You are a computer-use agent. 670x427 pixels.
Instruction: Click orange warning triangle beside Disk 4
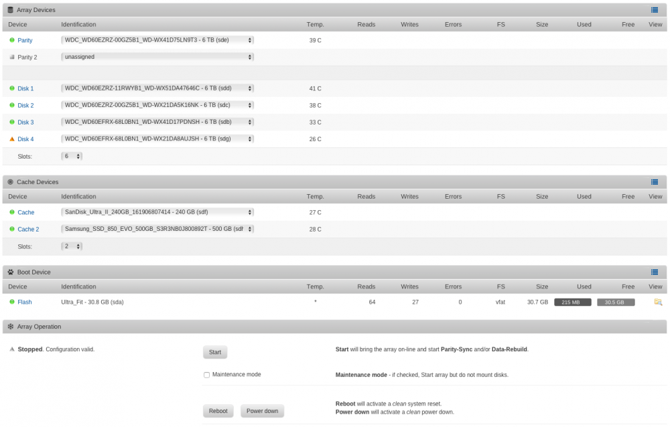tap(12, 139)
